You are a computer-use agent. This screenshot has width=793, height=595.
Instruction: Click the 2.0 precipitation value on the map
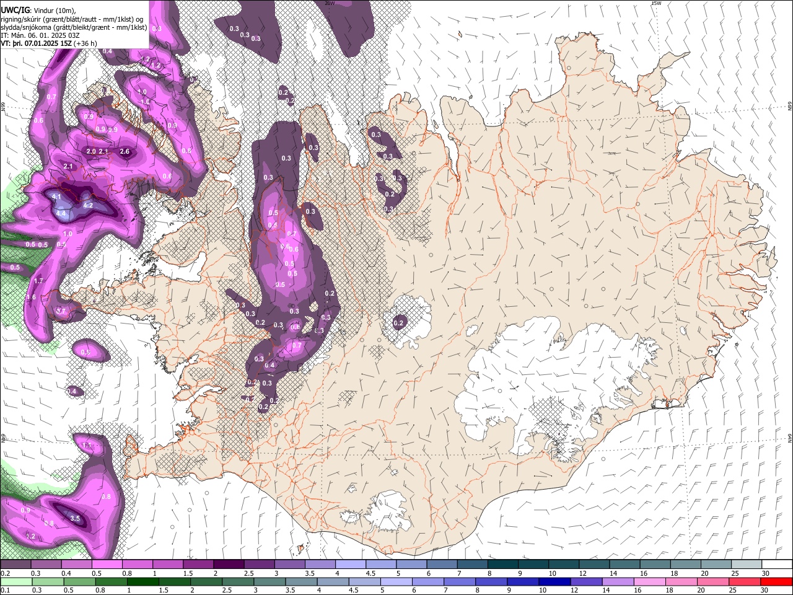pyautogui.click(x=91, y=151)
